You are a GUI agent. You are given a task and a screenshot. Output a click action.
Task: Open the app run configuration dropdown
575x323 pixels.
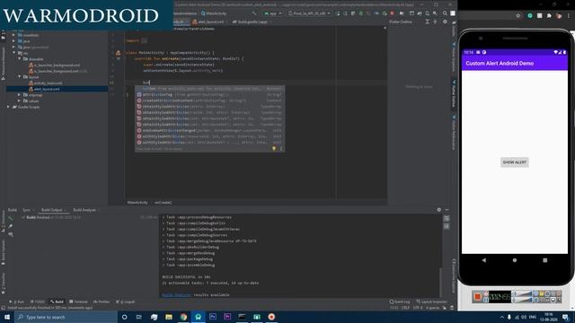click(273, 13)
